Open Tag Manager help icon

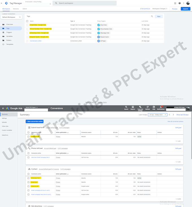point(180,3)
